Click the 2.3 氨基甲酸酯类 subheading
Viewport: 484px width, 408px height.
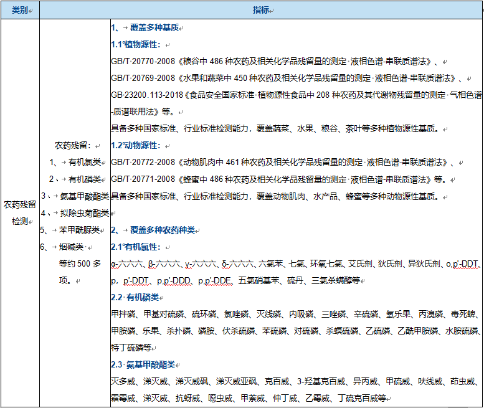[144, 364]
